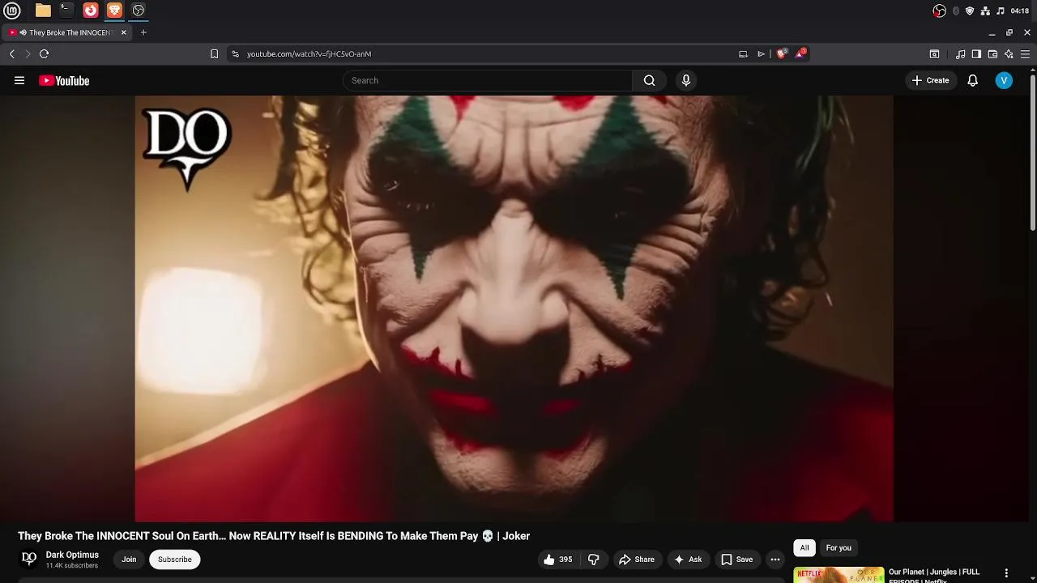Focus the YouTube search field
Screen dimensions: 1037x583
488,80
